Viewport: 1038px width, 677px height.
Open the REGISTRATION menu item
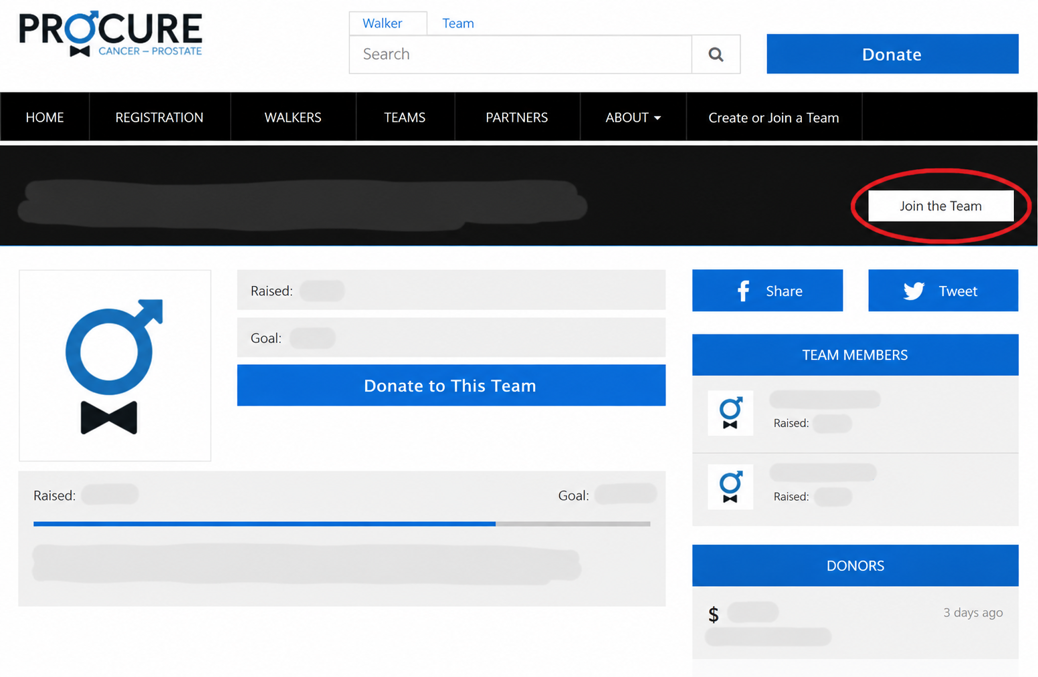click(159, 118)
